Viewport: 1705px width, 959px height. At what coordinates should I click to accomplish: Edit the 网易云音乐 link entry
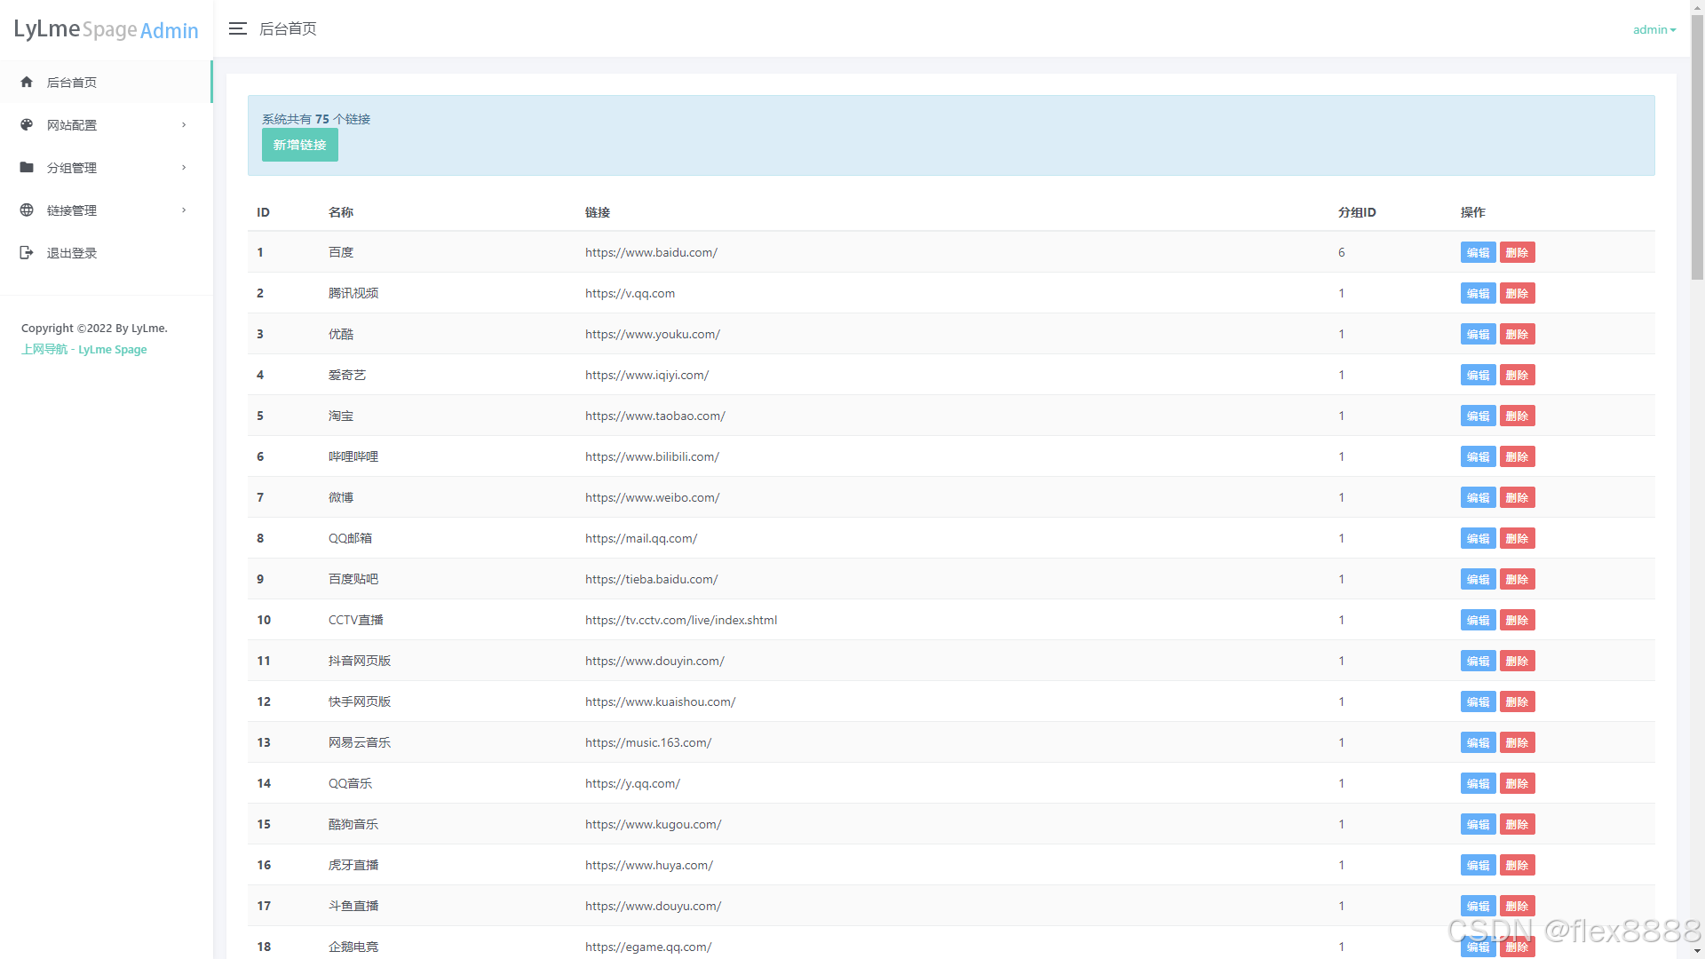1478,742
